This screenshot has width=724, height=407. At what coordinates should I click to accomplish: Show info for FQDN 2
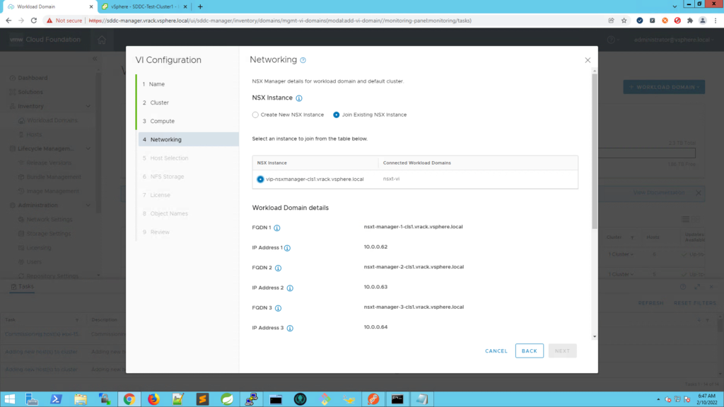coord(278,268)
